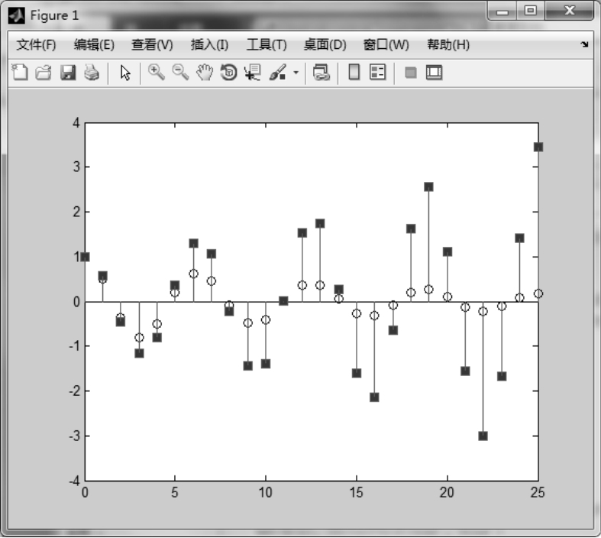Click the square marker at x=22
The image size is (601, 538).
tap(483, 436)
